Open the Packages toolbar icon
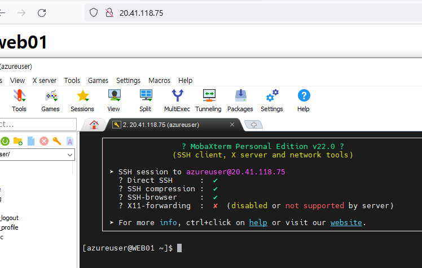Image resolution: width=422 pixels, height=268 pixels. point(240,100)
